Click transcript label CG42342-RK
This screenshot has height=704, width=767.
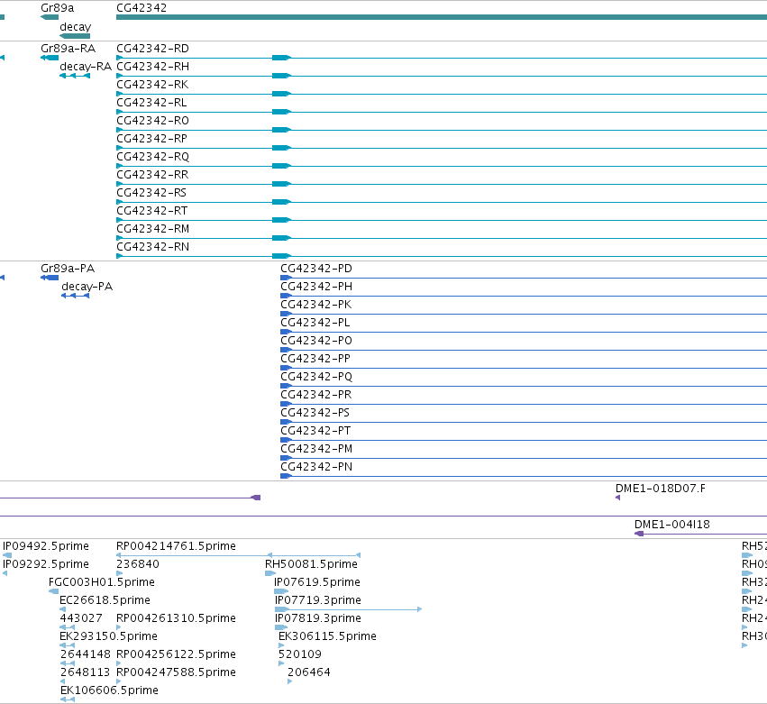pyautogui.click(x=152, y=85)
